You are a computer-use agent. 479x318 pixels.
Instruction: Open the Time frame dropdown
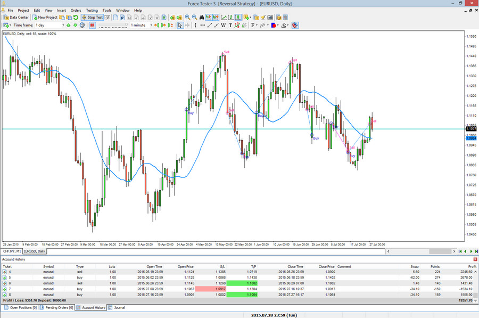[x=63, y=25]
